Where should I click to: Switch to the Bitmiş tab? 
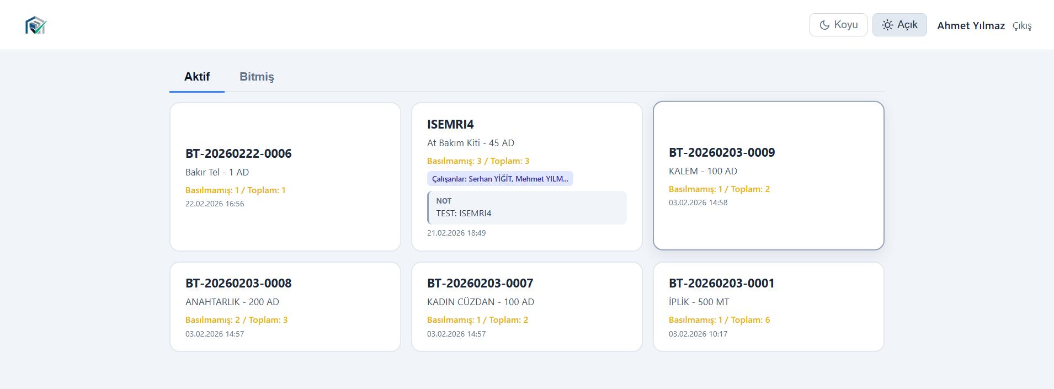pos(257,77)
